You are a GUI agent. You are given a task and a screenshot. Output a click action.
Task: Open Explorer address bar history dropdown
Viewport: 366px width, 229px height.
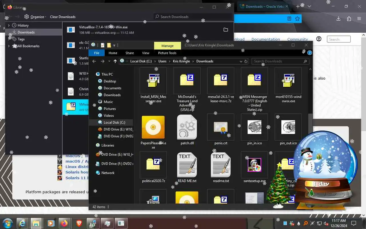[241, 61]
